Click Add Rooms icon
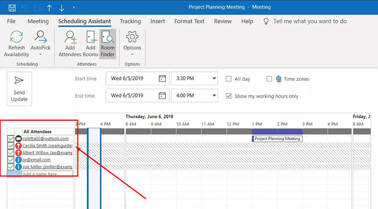 coord(91,44)
